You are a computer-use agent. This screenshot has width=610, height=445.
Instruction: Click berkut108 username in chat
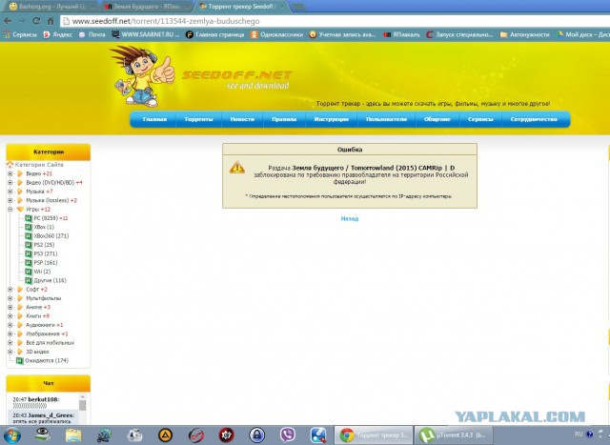coord(44,399)
